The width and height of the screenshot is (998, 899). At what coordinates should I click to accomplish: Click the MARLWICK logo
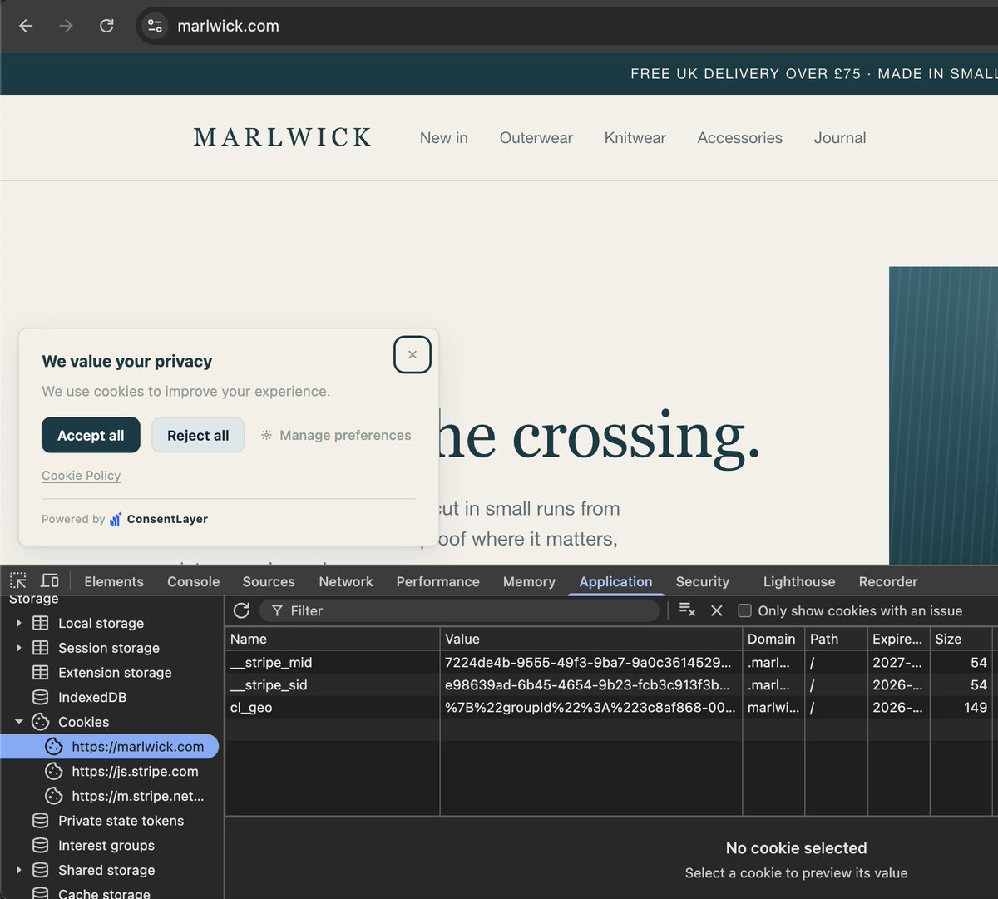tap(283, 138)
